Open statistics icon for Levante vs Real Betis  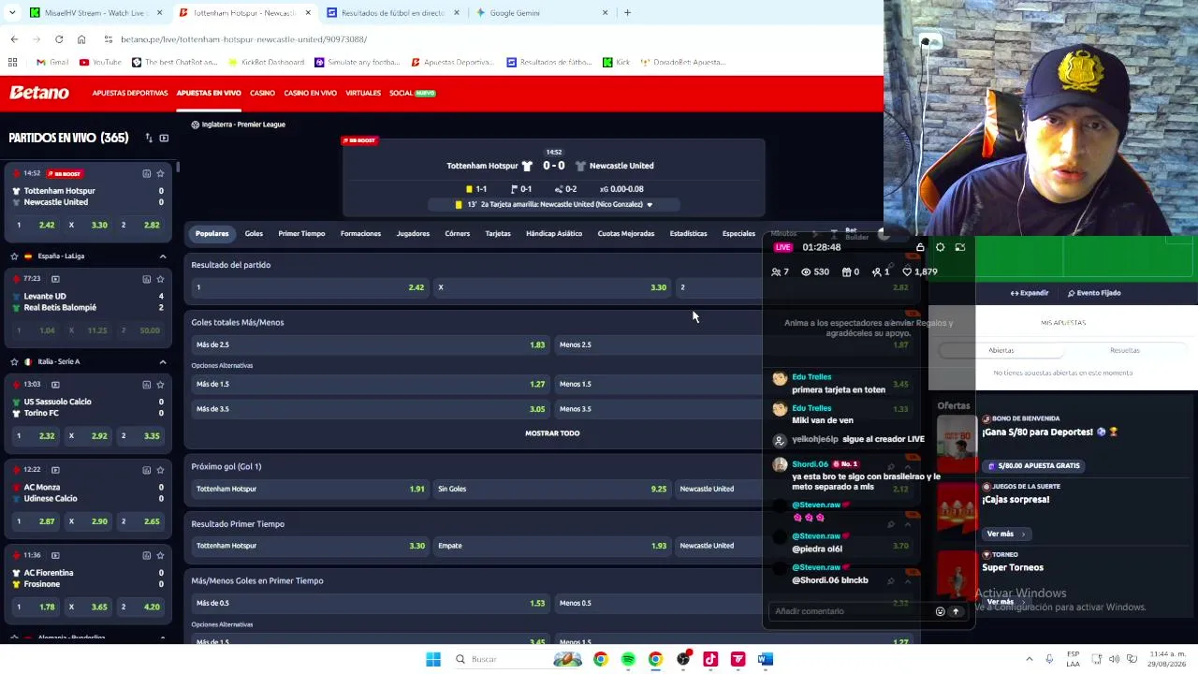click(146, 279)
